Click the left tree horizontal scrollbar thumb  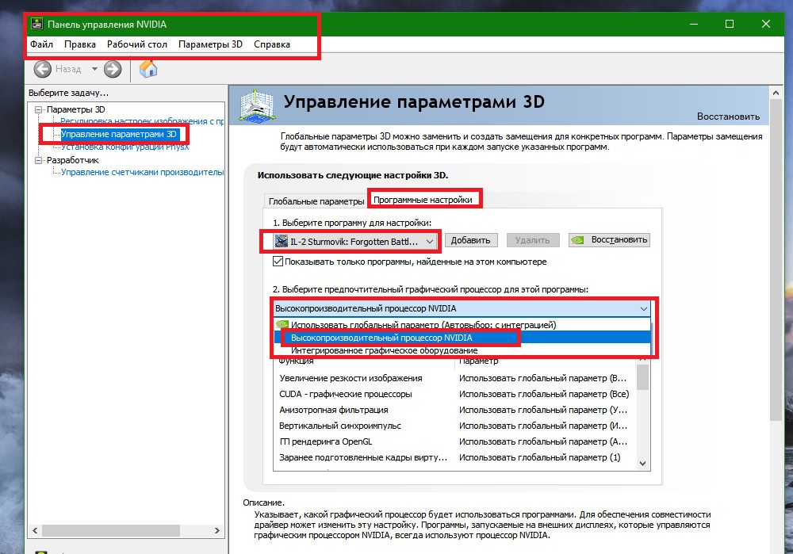[111, 531]
